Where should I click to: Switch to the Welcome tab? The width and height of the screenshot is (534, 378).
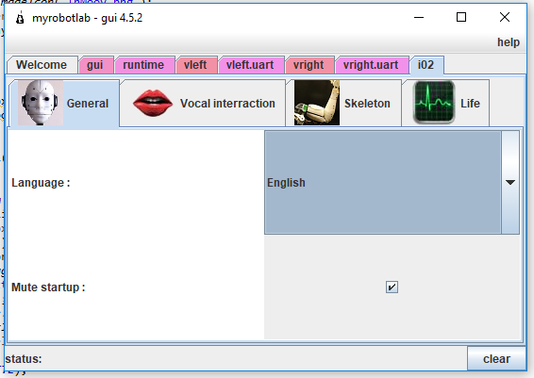click(42, 65)
